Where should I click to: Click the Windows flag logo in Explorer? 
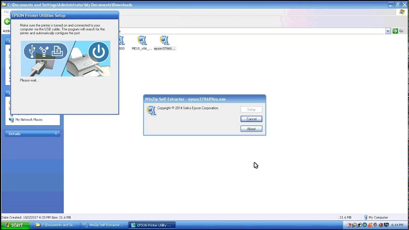coord(402,12)
